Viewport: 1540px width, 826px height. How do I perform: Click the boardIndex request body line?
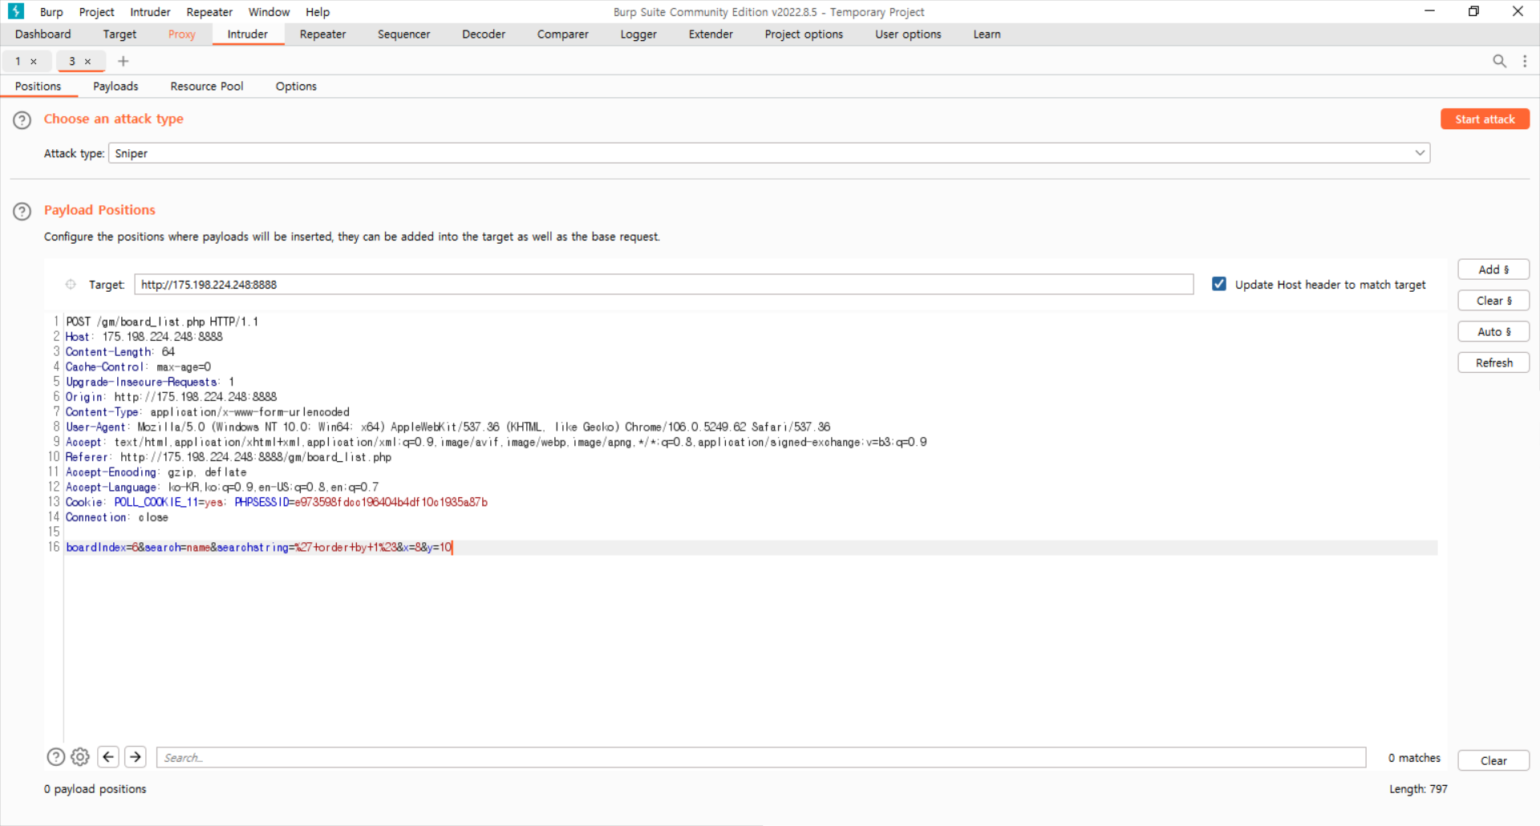pos(259,548)
